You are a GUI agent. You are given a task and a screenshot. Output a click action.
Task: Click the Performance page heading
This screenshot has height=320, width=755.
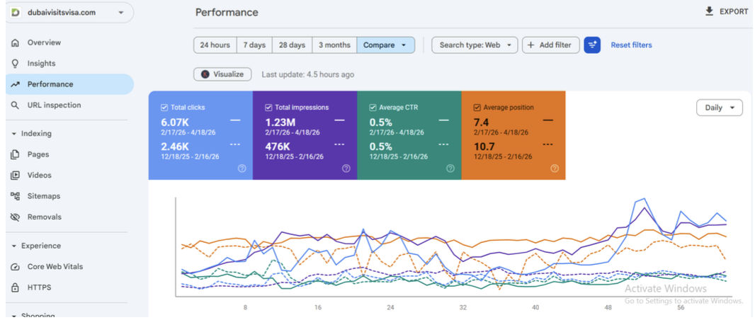point(227,13)
